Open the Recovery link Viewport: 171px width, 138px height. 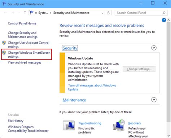(x=135, y=123)
